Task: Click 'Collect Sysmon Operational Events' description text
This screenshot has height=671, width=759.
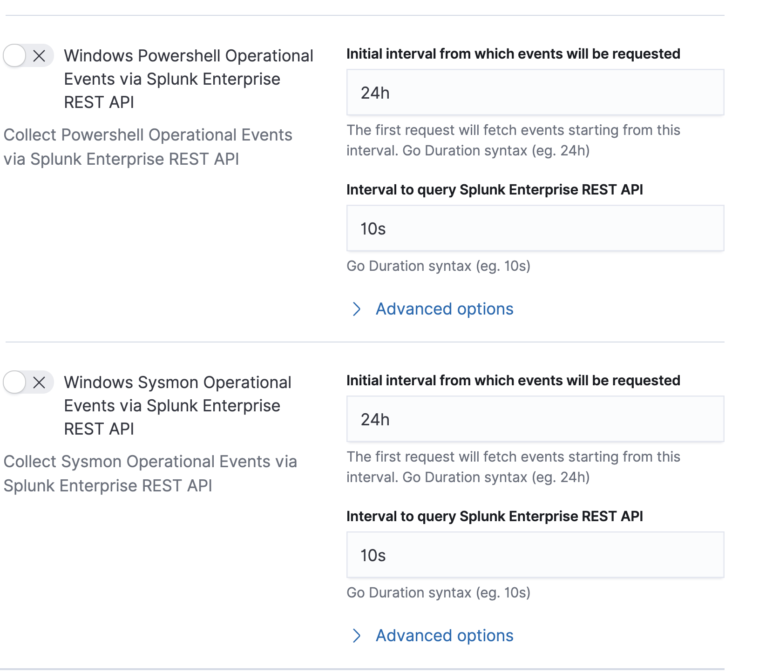Action: 150,474
